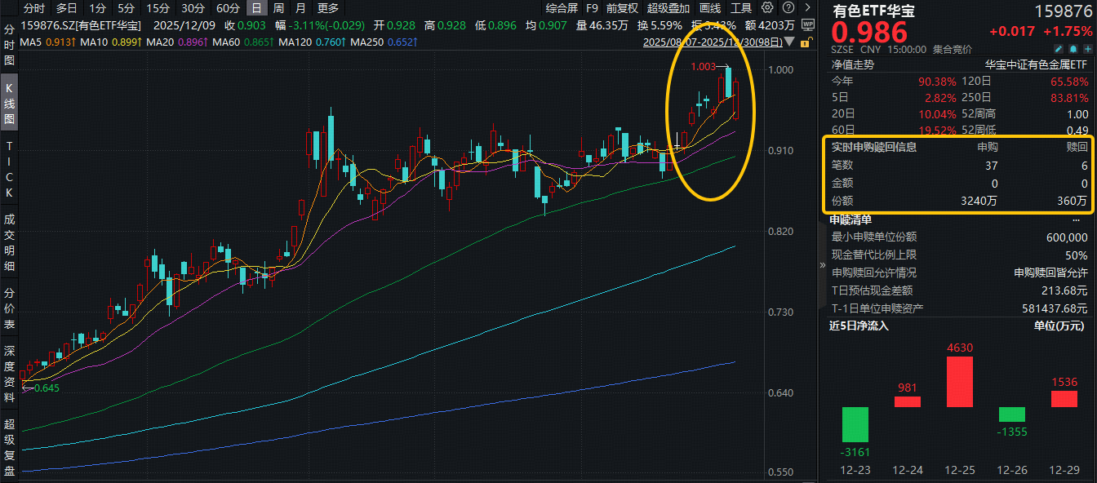Toggle 前复权 price adjustment
The width and height of the screenshot is (1097, 483).
622,8
